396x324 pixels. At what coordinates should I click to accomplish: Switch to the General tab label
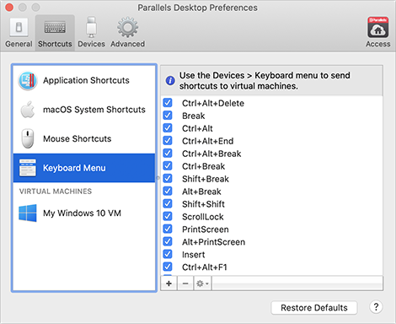pyautogui.click(x=19, y=44)
